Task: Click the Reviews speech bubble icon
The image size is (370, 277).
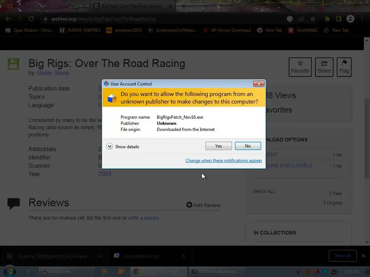Action: tap(13, 204)
